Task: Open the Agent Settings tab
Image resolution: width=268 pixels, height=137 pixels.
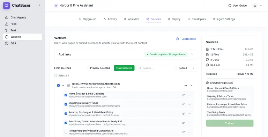Action: pyautogui.click(x=224, y=19)
